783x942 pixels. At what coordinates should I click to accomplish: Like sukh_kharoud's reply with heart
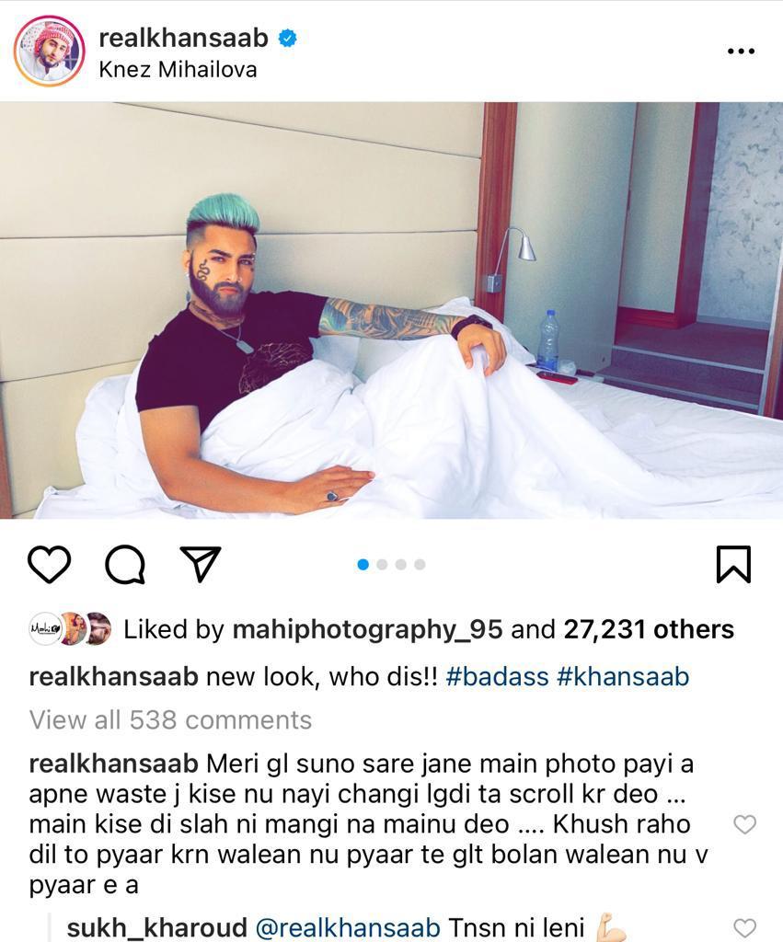click(x=745, y=928)
